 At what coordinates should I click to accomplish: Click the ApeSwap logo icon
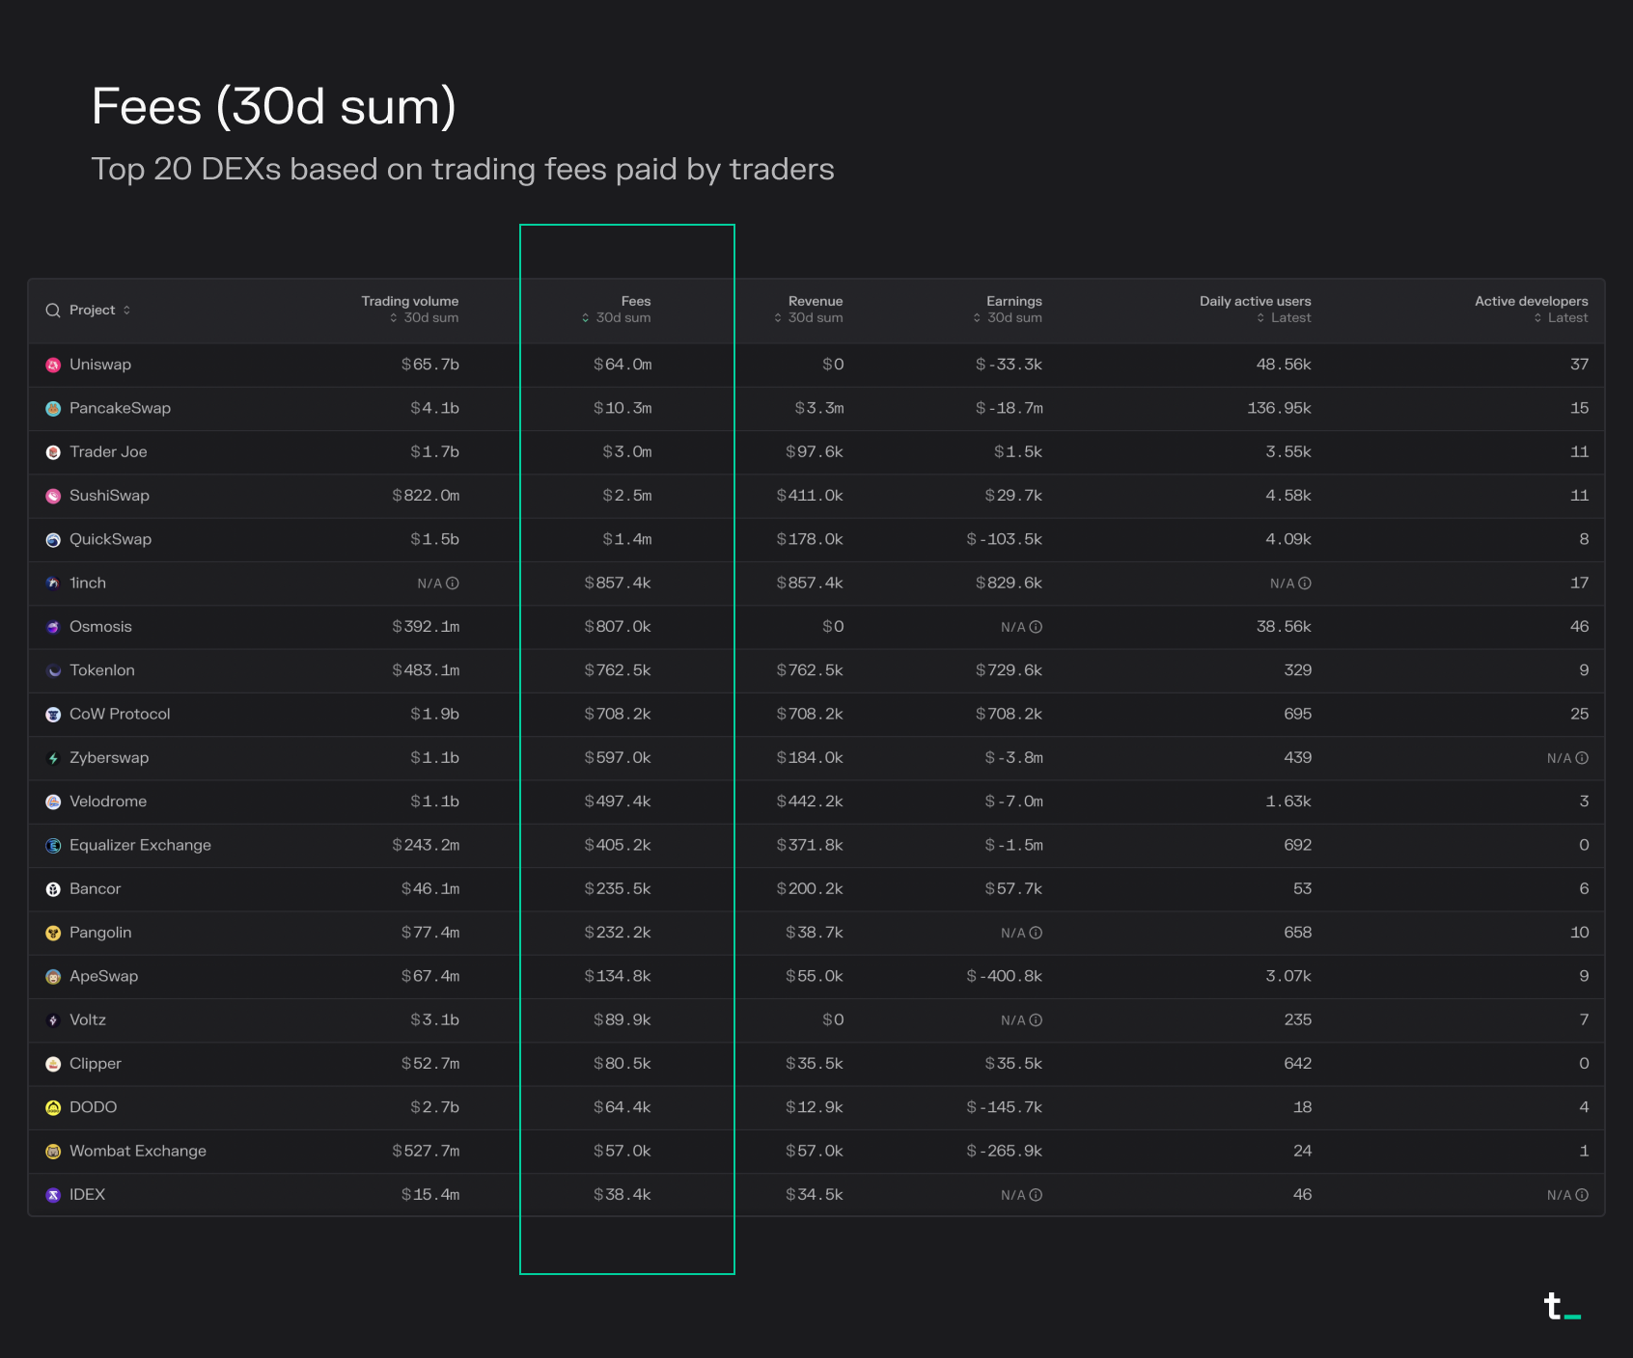53,977
